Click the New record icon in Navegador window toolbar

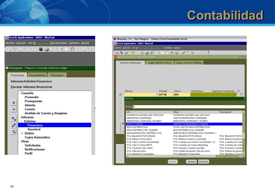(9, 50)
